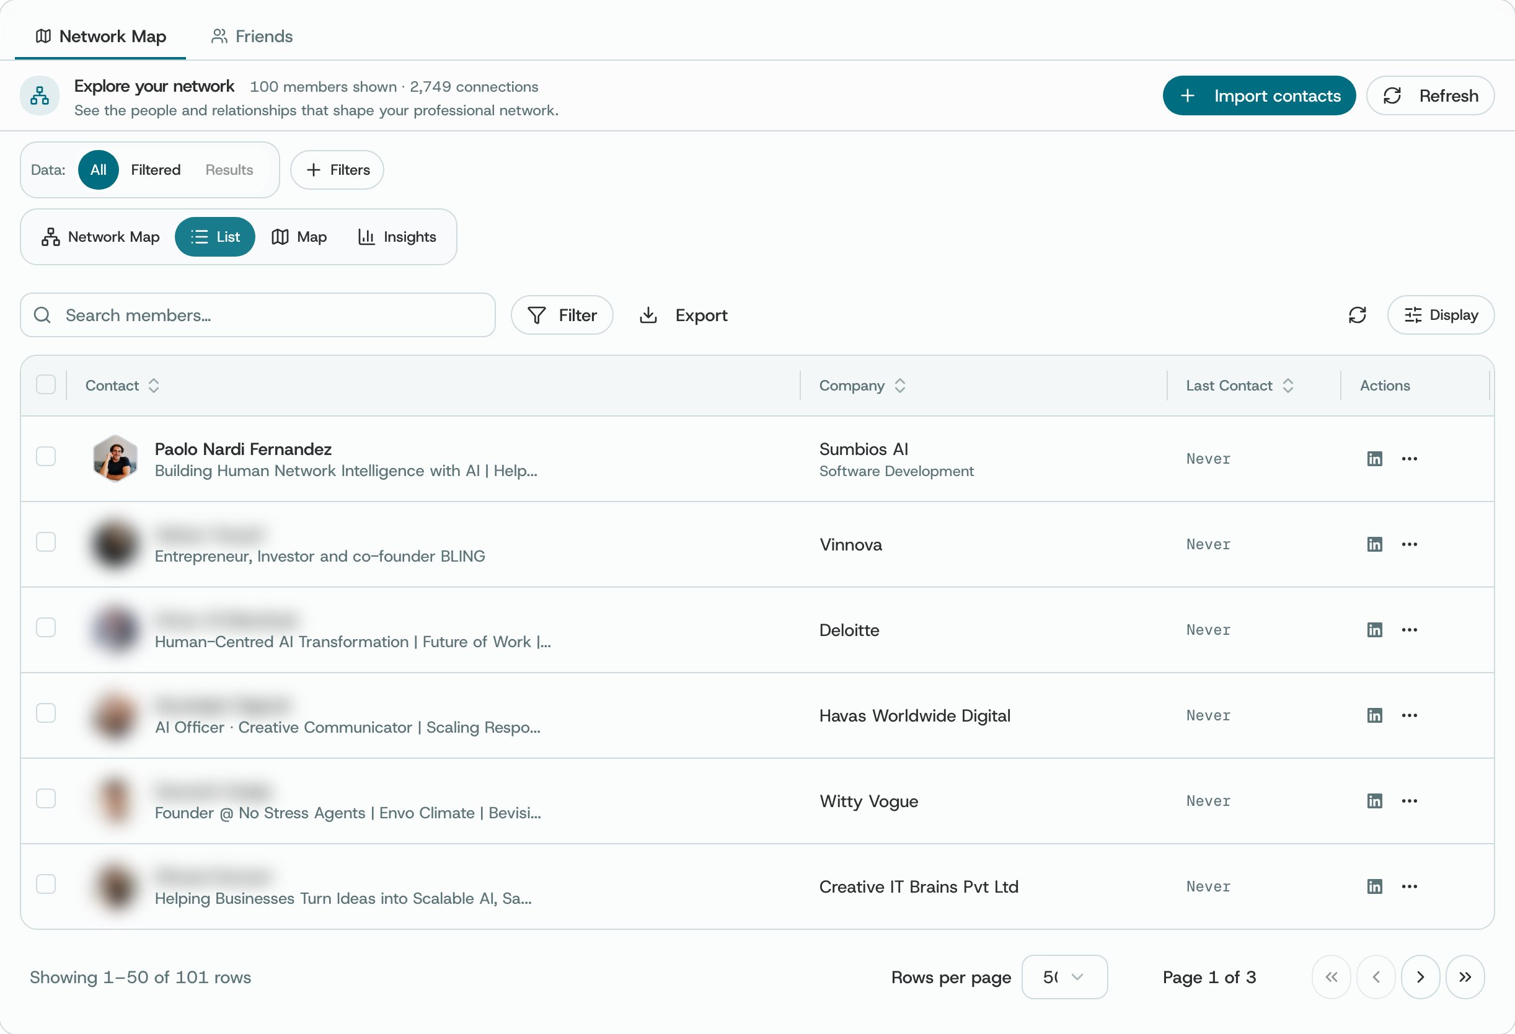This screenshot has height=1034, width=1515.
Task: Open LinkedIn icon for Paolo Nardi Fernandez
Action: (1374, 458)
